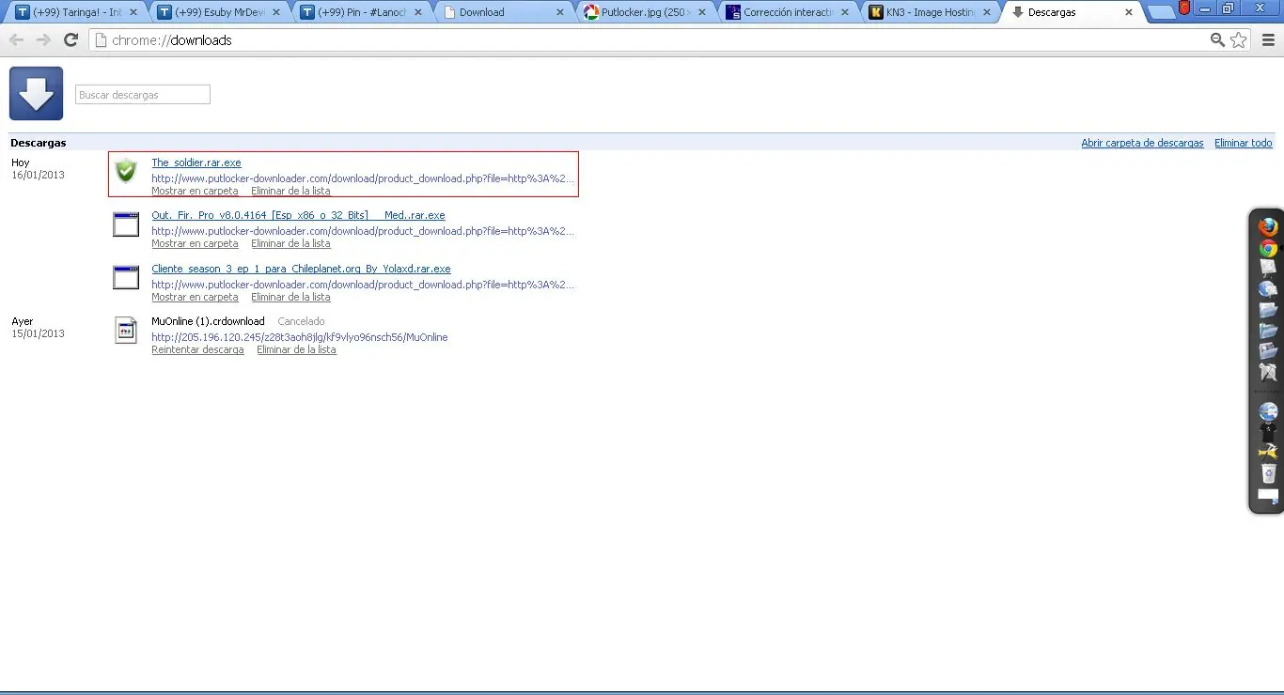1284x695 pixels.
Task: Go back with the browser back arrow
Action: pyautogui.click(x=16, y=40)
